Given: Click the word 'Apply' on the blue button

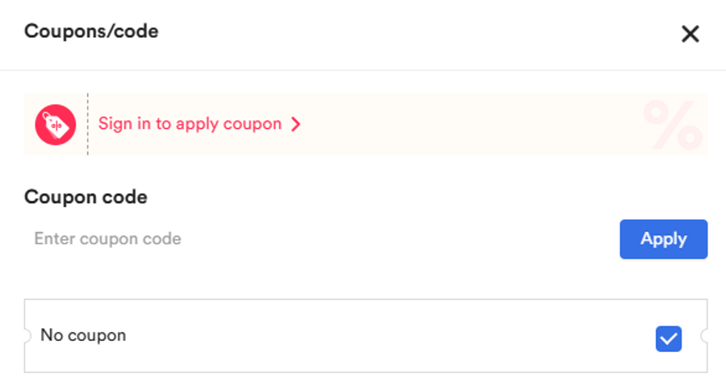Looking at the screenshot, I should pyautogui.click(x=663, y=239).
